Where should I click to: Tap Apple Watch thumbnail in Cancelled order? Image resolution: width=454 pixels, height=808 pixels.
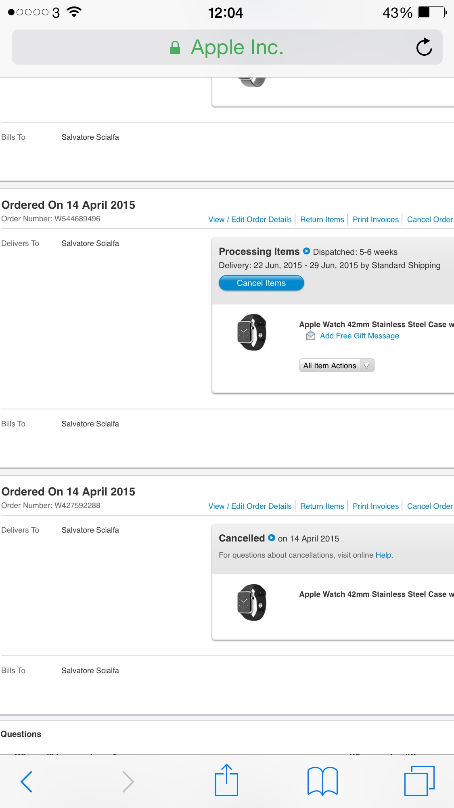(x=252, y=602)
